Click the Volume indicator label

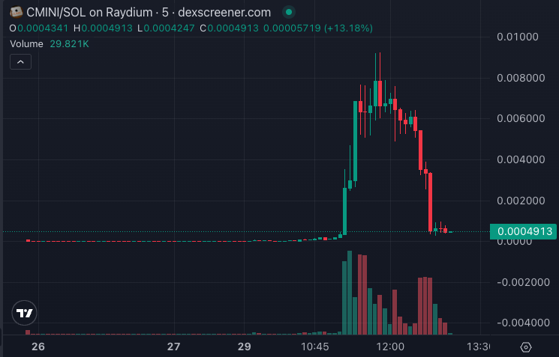coord(26,44)
